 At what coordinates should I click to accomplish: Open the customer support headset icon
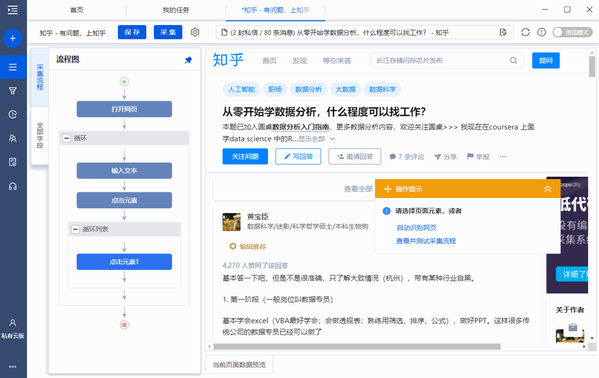tap(13, 186)
